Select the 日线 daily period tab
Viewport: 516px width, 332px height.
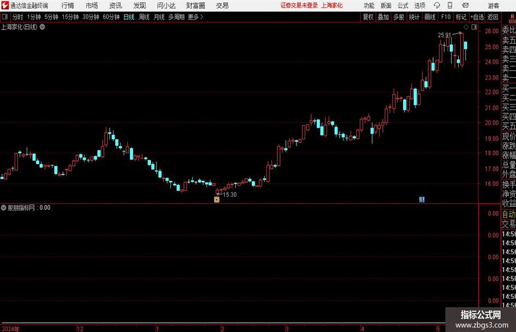pyautogui.click(x=129, y=17)
